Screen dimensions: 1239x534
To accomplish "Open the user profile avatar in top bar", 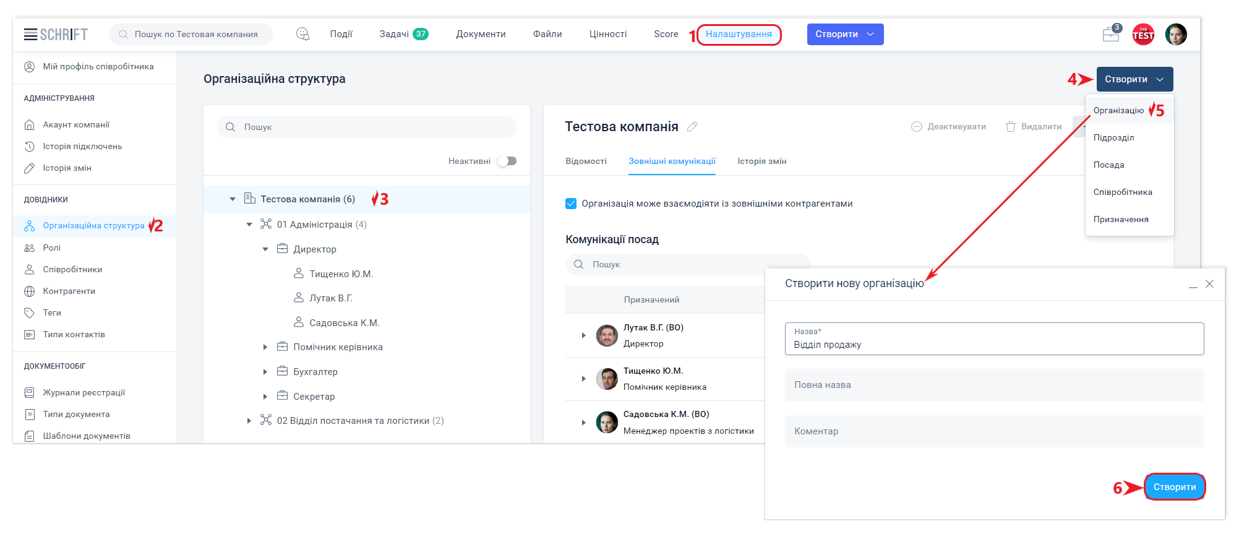I will [x=1175, y=35].
